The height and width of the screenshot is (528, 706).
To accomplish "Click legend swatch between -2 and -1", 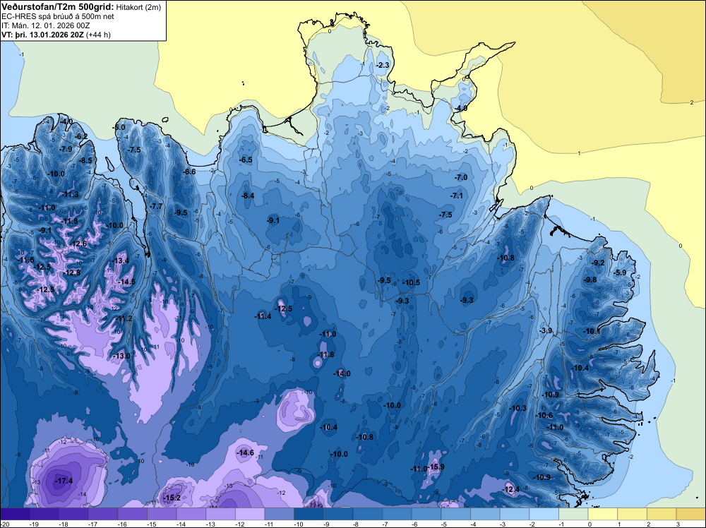I will [x=544, y=514].
